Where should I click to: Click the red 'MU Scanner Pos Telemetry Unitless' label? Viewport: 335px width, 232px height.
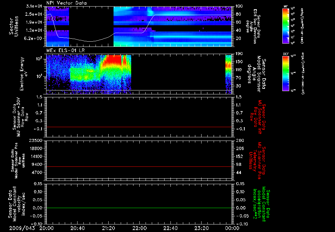point(257,161)
